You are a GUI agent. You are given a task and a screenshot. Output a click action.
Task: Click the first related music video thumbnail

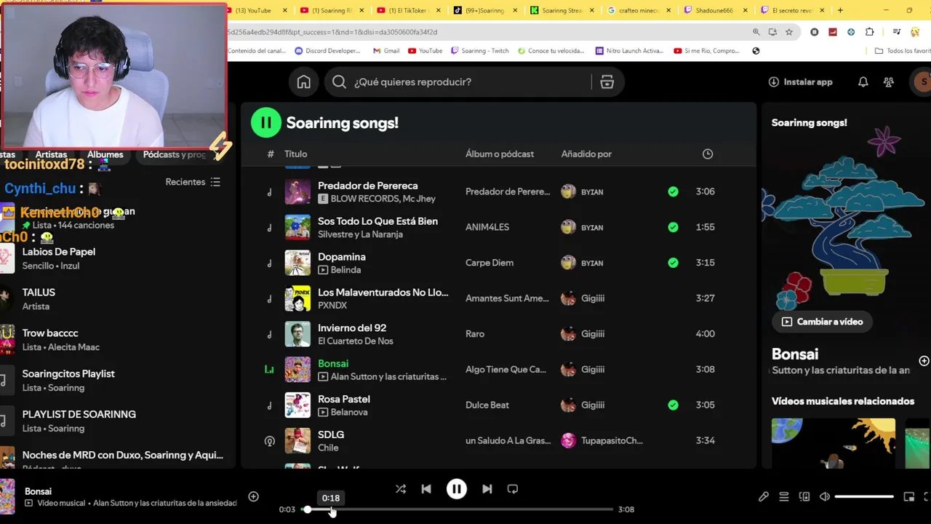click(x=834, y=443)
